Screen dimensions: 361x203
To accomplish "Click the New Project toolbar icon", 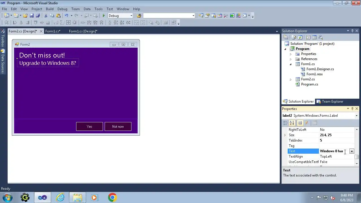I will pos(6,16).
